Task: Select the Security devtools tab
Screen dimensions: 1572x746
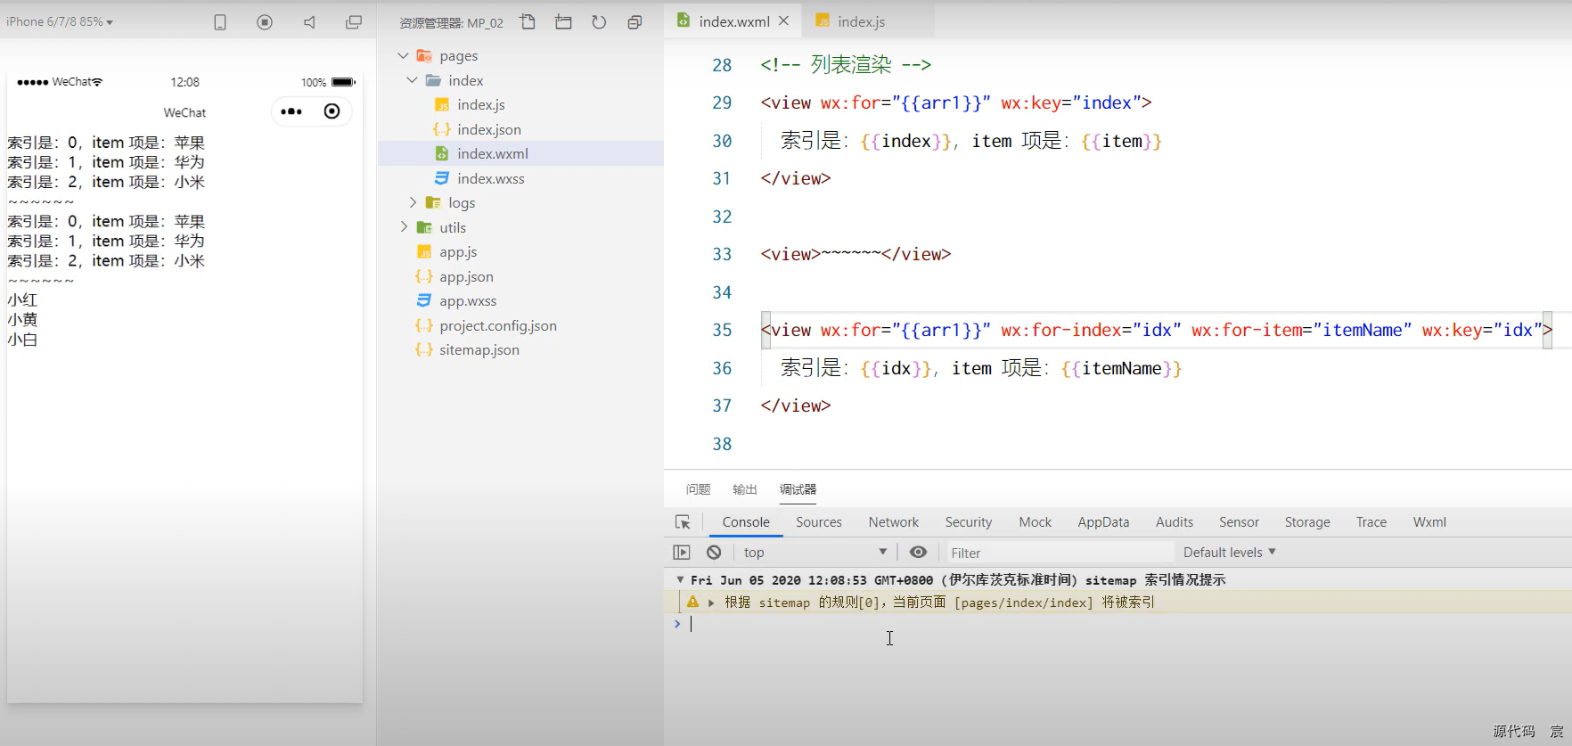Action: click(969, 522)
